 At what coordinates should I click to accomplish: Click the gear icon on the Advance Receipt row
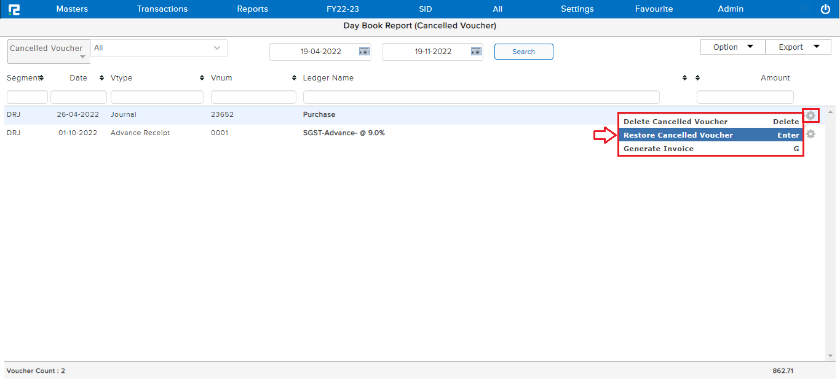810,134
